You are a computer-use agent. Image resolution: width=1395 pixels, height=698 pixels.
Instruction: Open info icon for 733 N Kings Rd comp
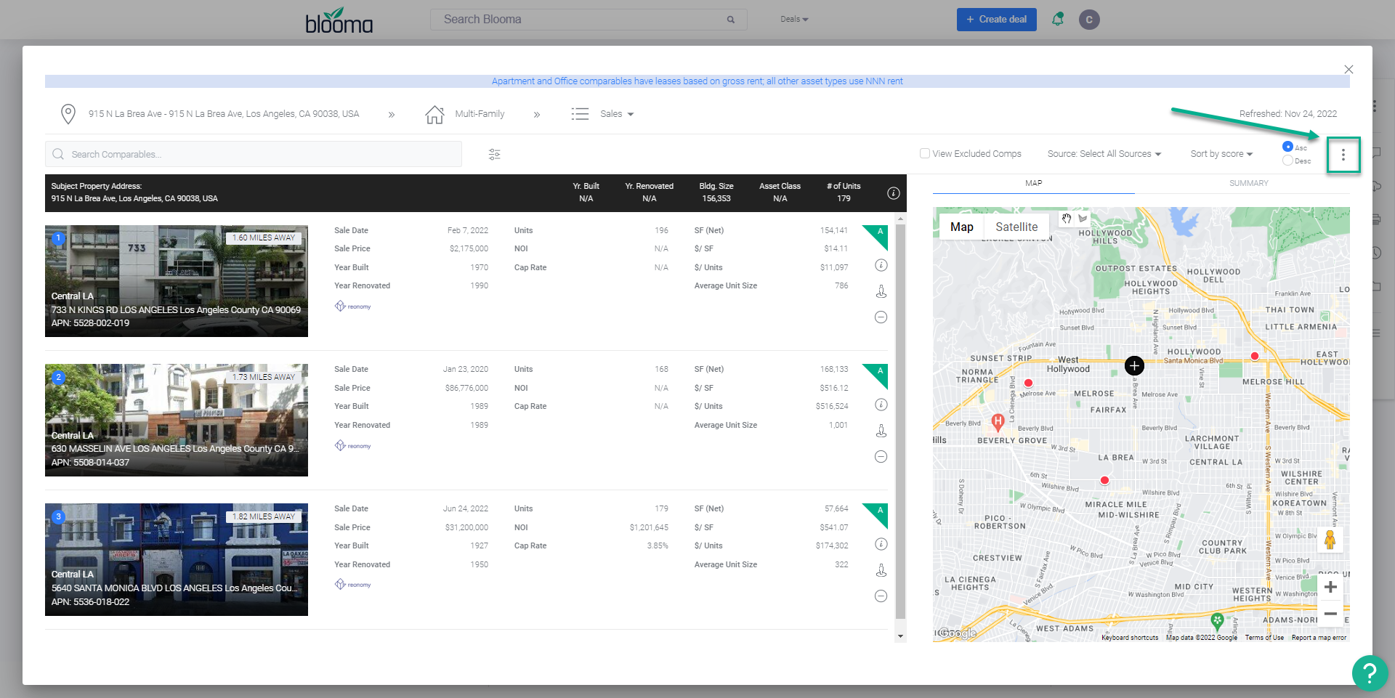[x=881, y=266]
